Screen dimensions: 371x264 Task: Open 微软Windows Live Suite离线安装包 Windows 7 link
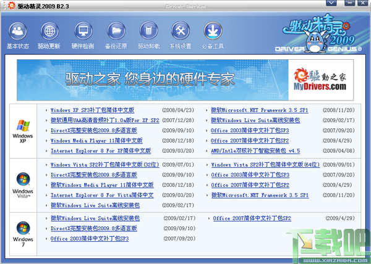click(x=95, y=218)
